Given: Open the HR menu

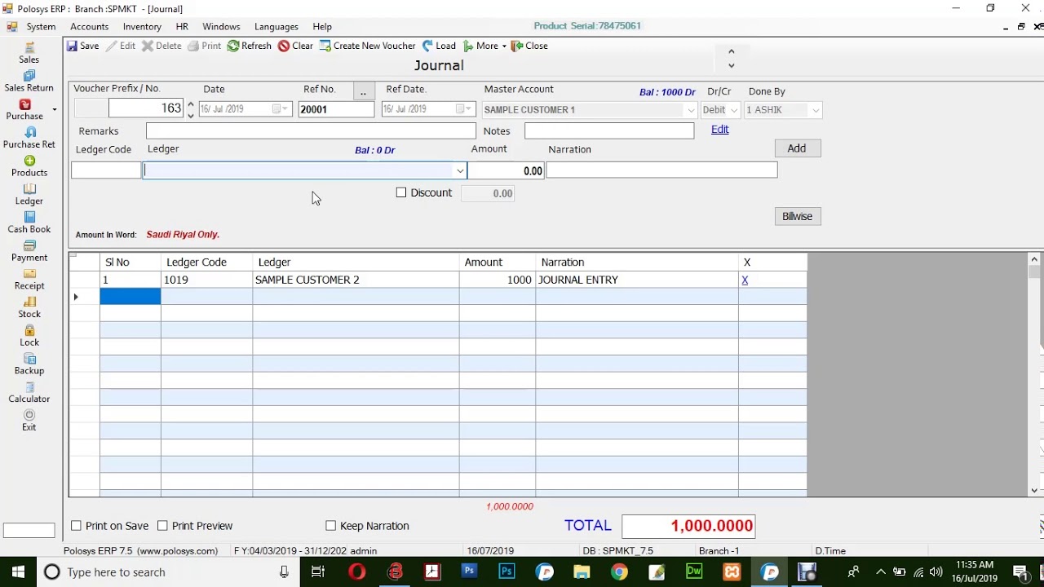Looking at the screenshot, I should click(182, 27).
